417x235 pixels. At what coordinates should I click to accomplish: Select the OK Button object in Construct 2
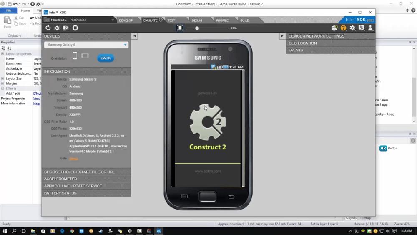pos(388,148)
